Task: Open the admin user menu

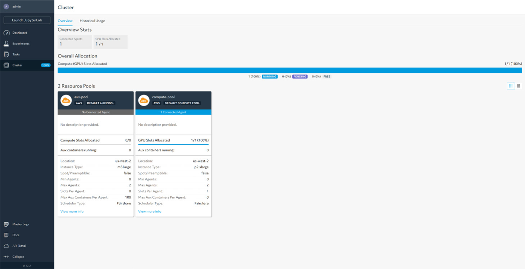Action: point(14,6)
